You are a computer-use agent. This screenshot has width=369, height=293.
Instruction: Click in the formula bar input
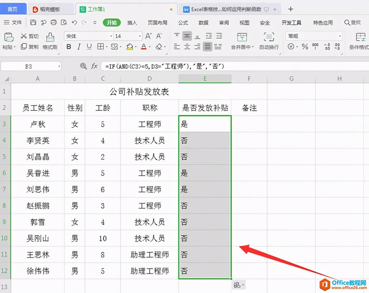click(x=235, y=66)
